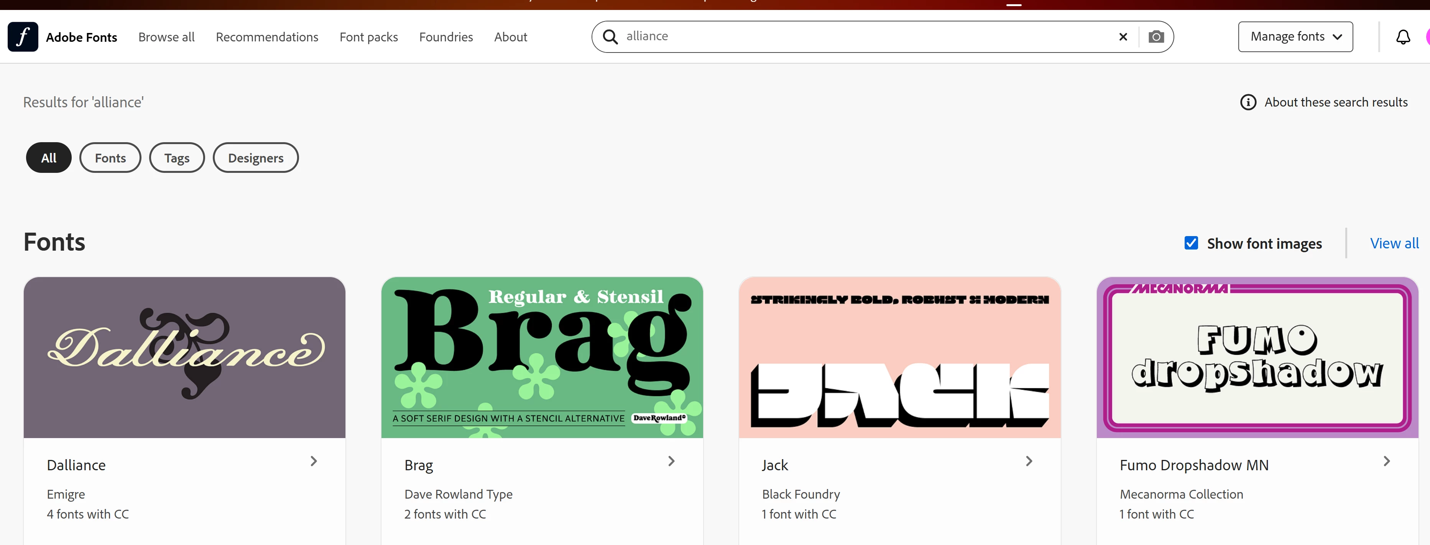Filter results by Fonts pill
The image size is (1430, 545).
coord(110,158)
